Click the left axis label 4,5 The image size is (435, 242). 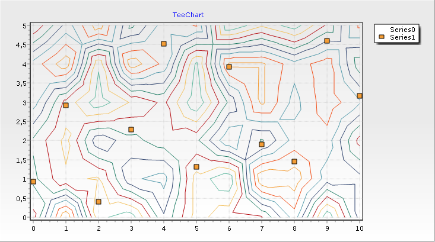(x=21, y=45)
